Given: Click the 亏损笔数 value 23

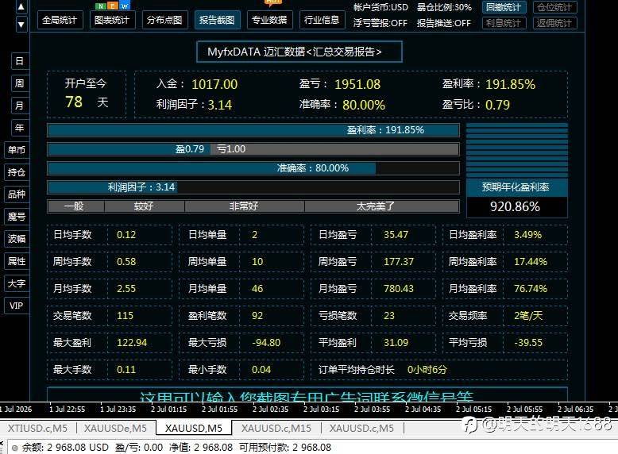Looking at the screenshot, I should 389,316.
